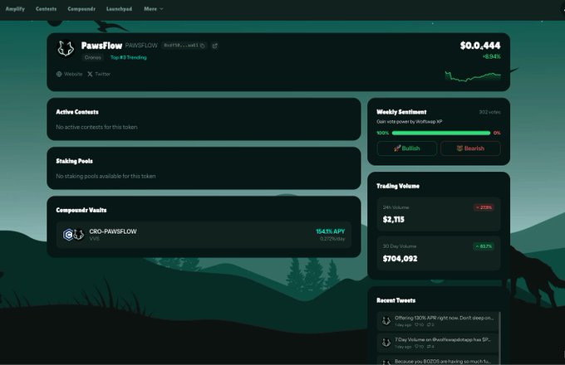This screenshot has width=565, height=365.
Task: Click the 302 votes count
Action: [489, 112]
